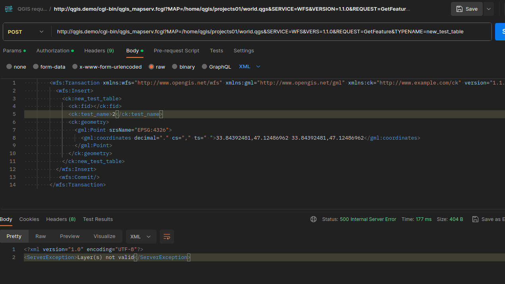Click the Postman app icon in the breadcrumb
The image size is (505, 284).
pos(8,8)
